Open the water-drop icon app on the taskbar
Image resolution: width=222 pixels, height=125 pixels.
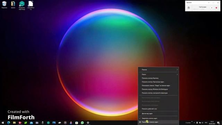(x=71, y=123)
